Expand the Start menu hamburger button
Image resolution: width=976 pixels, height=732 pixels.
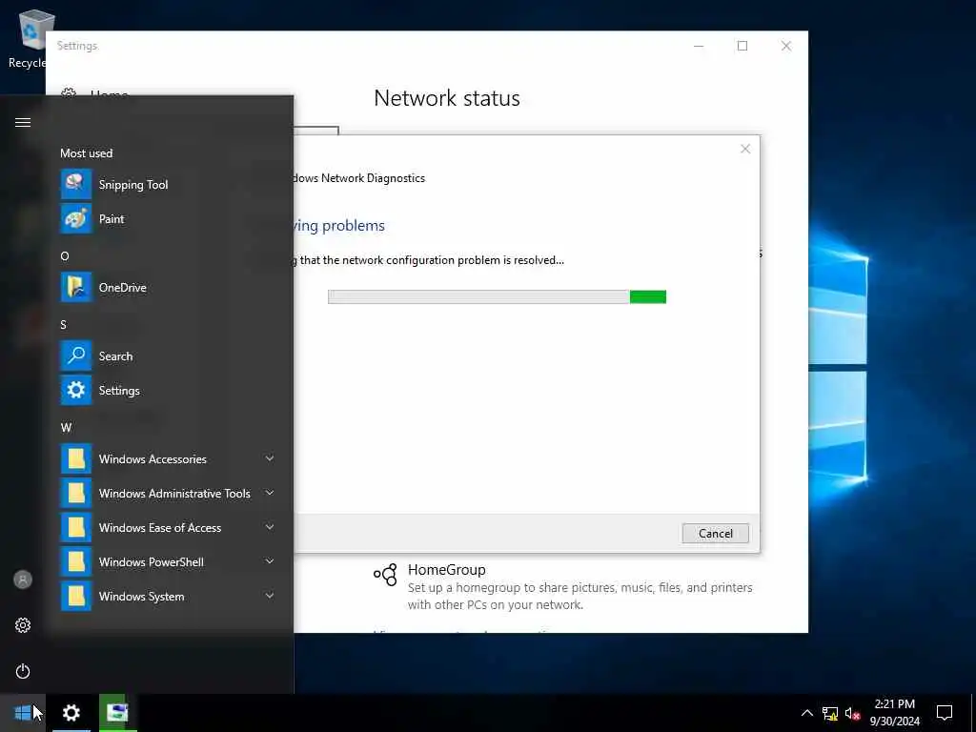tap(23, 122)
